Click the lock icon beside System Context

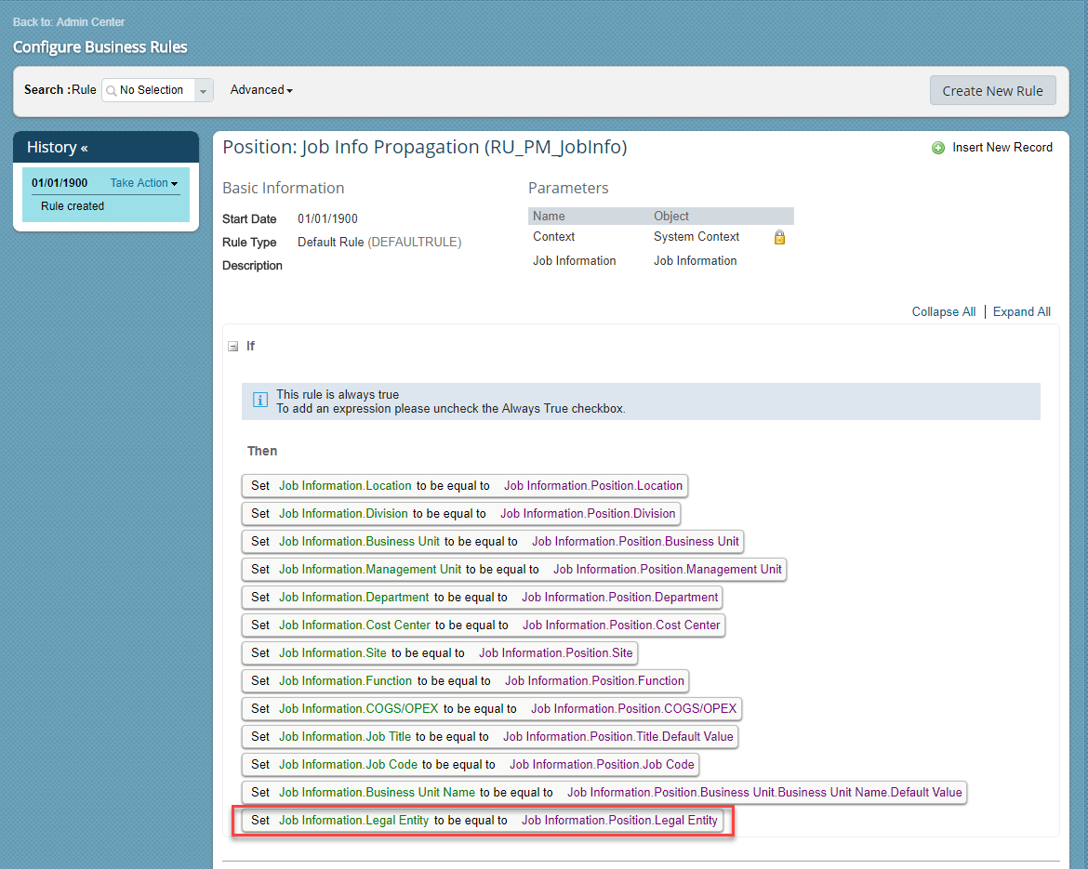779,237
